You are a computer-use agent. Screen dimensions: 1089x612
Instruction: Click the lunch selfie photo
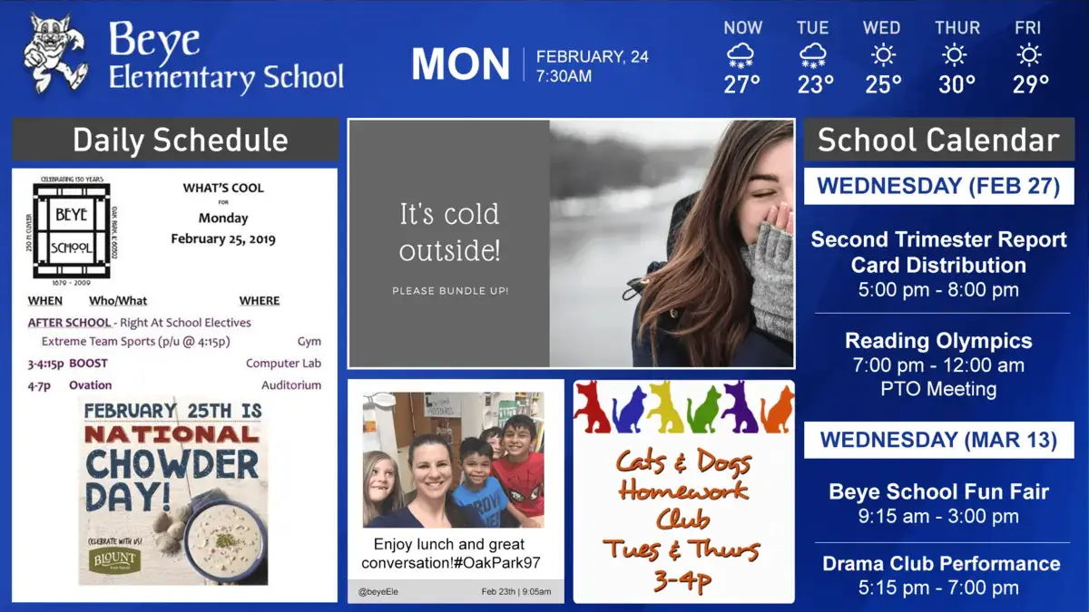coord(454,460)
